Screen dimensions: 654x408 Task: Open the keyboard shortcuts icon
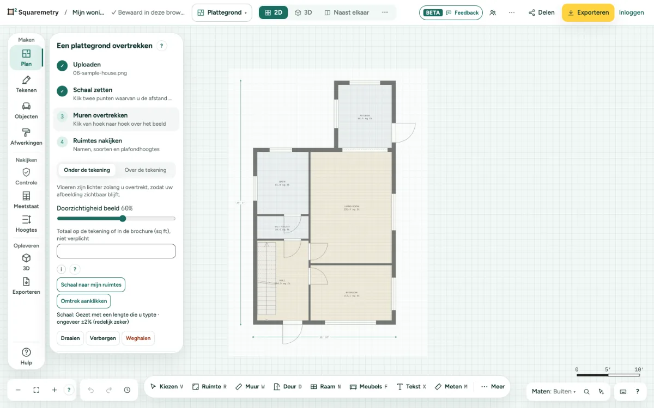coord(623,392)
